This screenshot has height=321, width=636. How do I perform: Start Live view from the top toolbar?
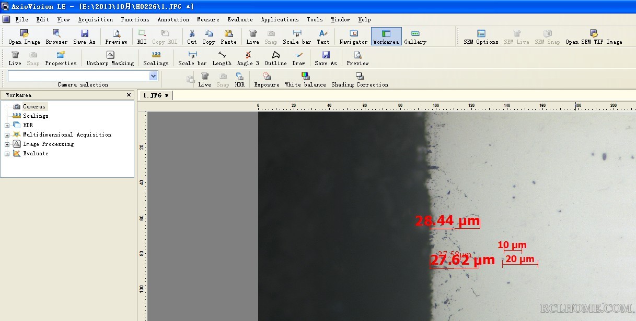252,36
